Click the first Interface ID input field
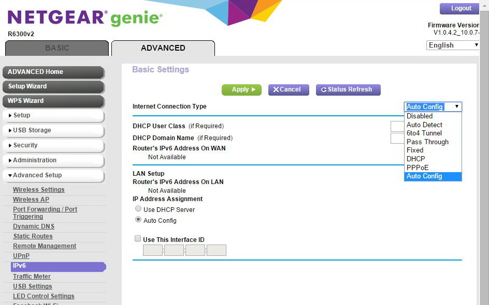Image resolution: width=489 pixels, height=305 pixels. tap(153, 251)
